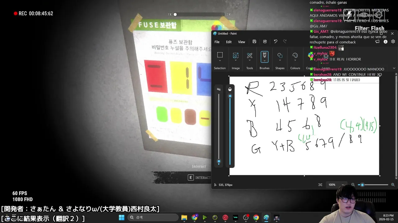Click the zoom out magnifier in Paint
The width and height of the screenshot is (398, 223).
353,185
